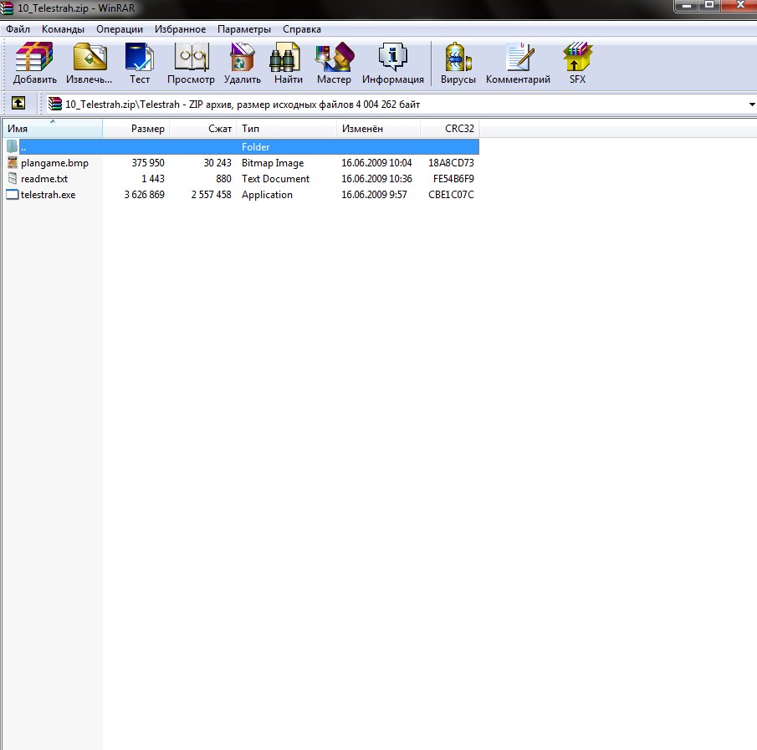Sort files by Размер column header
Screen dimensions: 757x750
point(136,129)
